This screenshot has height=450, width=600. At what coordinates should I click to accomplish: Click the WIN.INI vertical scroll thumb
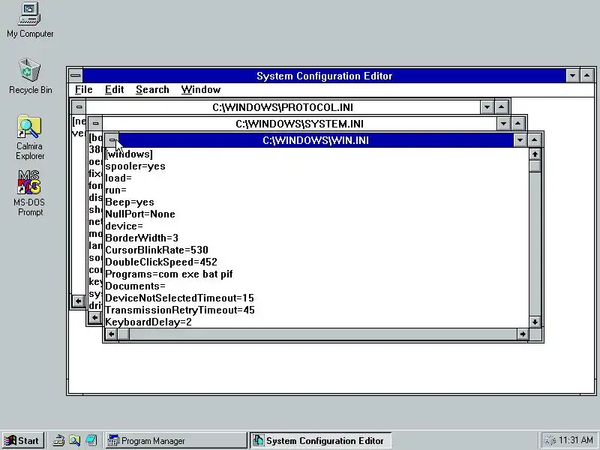(x=535, y=166)
